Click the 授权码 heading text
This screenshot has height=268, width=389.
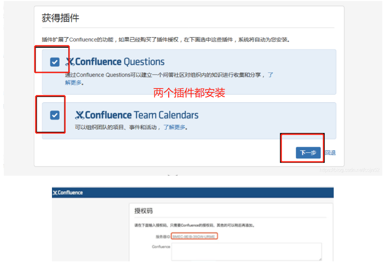click(143, 211)
